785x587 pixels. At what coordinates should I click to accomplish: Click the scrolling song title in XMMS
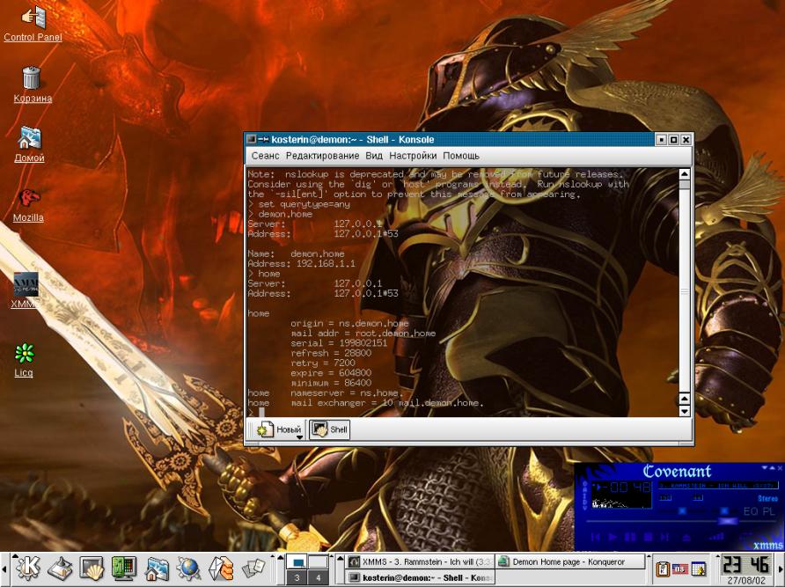[x=718, y=485]
